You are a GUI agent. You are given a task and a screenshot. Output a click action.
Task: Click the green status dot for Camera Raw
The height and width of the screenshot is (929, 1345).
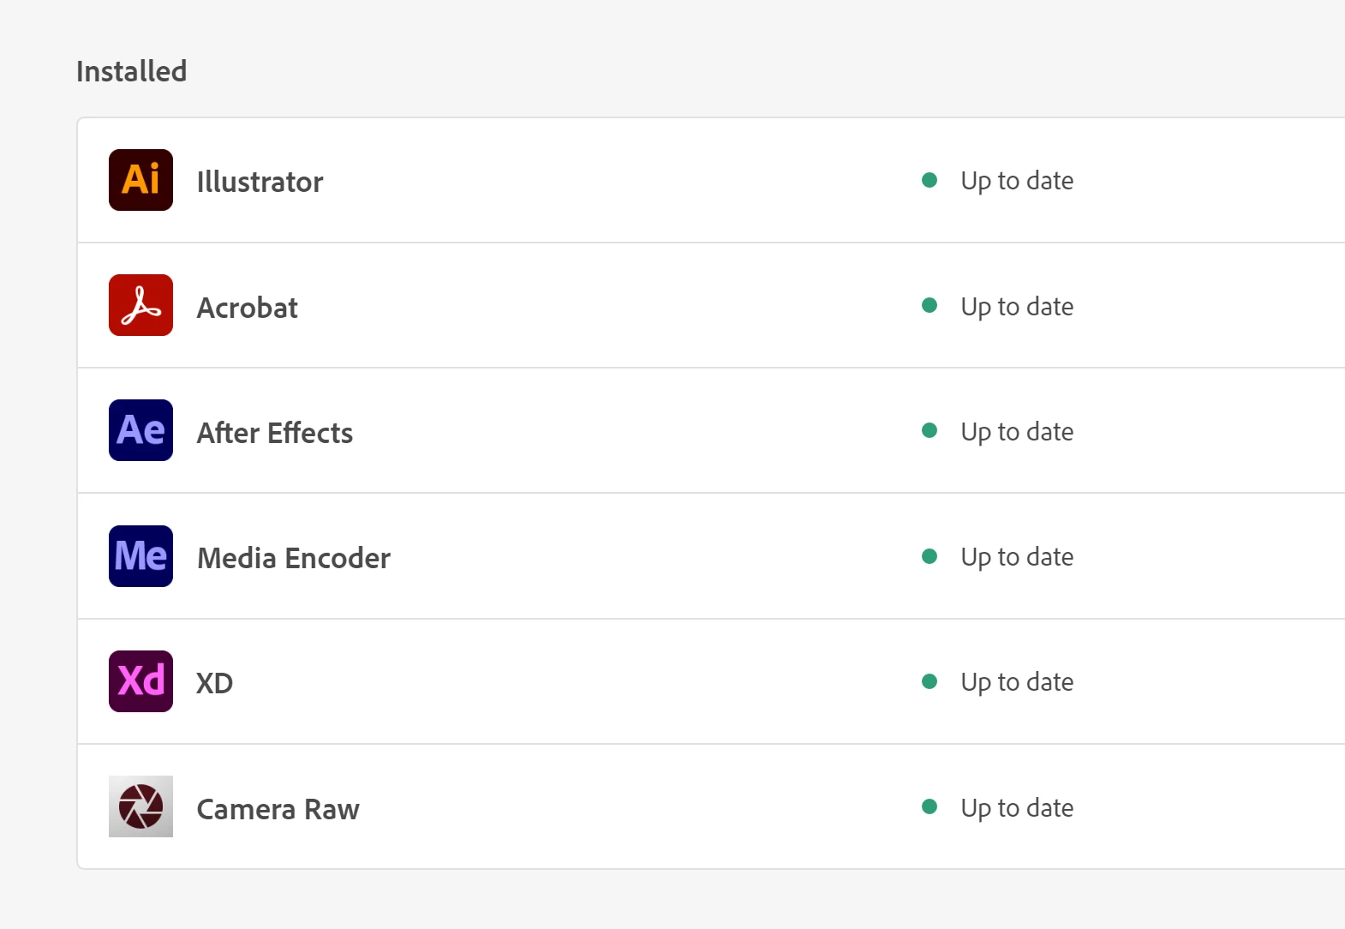coord(930,806)
